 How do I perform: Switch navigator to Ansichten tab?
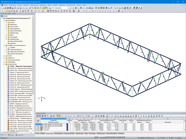19,135
